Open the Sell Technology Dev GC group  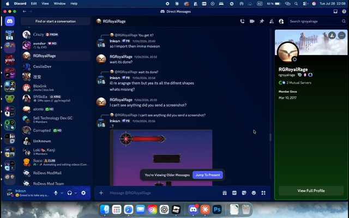(x=56, y=120)
